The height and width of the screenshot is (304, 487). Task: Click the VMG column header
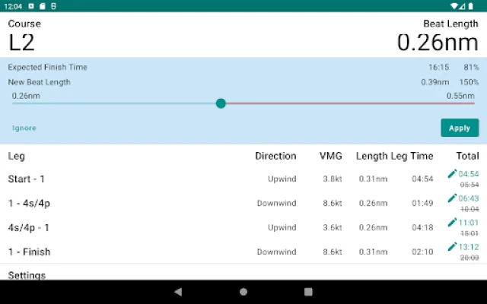(x=331, y=156)
